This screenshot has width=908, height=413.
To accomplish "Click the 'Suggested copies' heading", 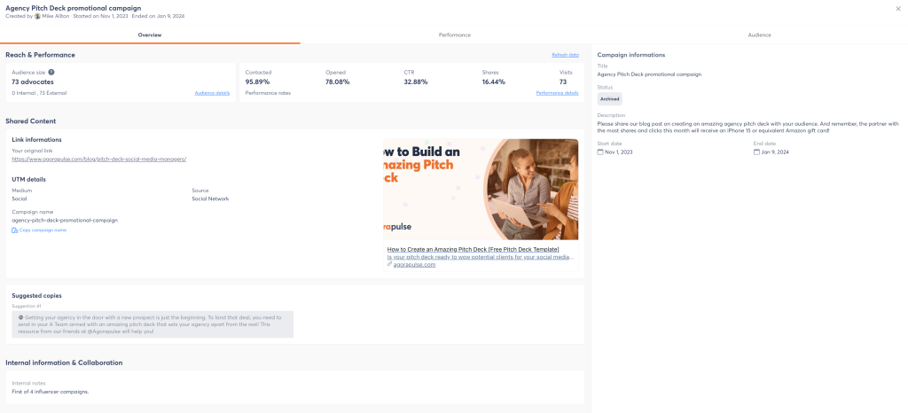I will (x=36, y=296).
